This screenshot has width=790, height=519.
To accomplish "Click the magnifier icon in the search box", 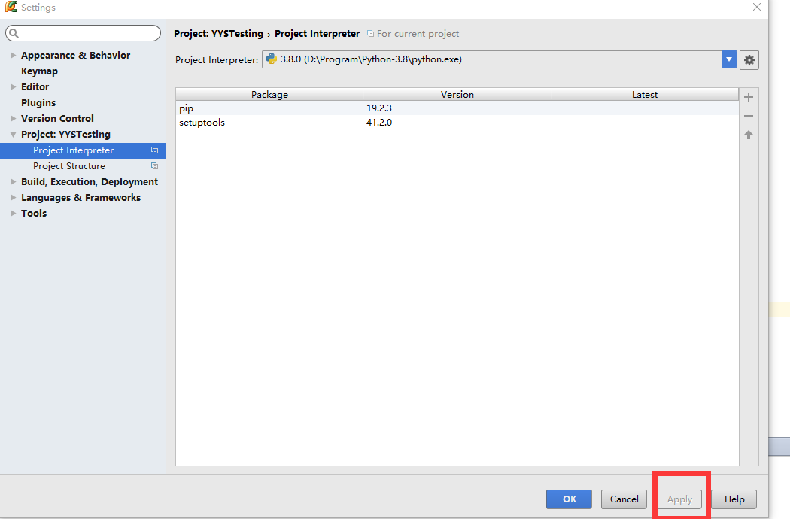I will coord(14,32).
